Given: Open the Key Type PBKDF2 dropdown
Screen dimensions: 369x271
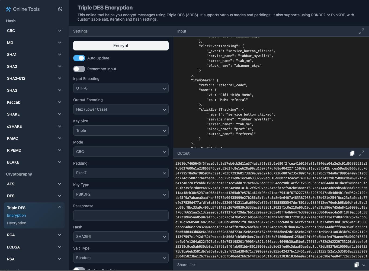Looking at the screenshot, I should 121,194.
